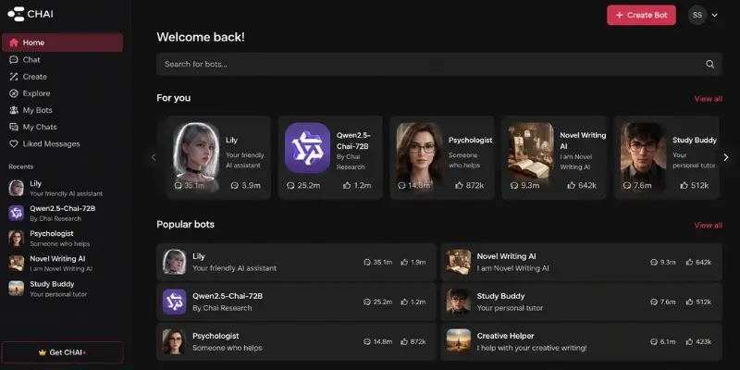Click the Chat bubble icon in sidebar
740x370 pixels.
tap(14, 59)
